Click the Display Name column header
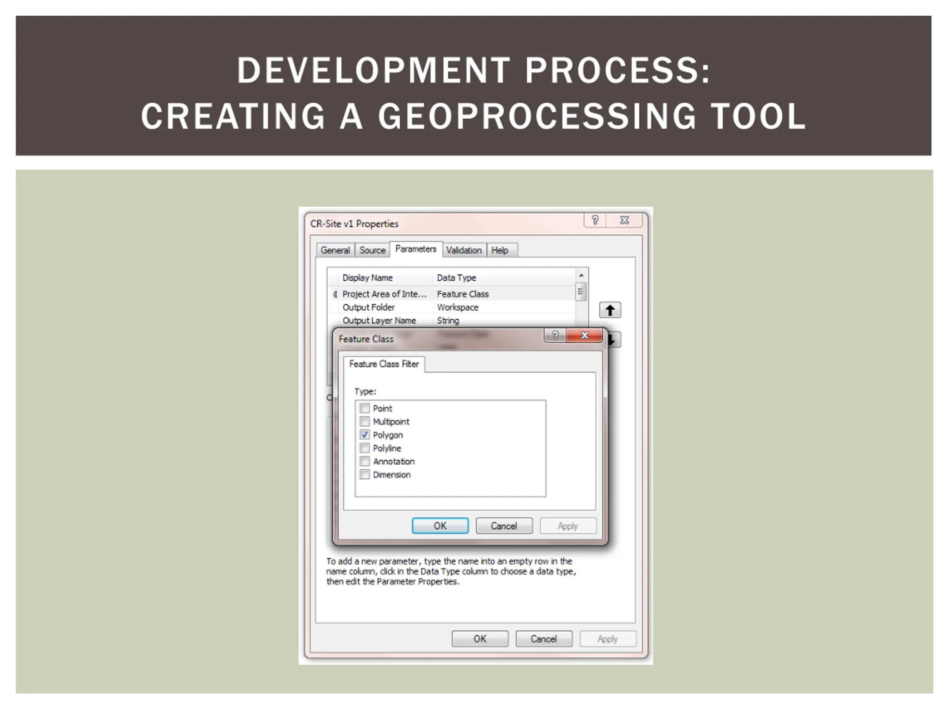Image resolution: width=950 pixels, height=712 pixels. pyautogui.click(x=385, y=278)
